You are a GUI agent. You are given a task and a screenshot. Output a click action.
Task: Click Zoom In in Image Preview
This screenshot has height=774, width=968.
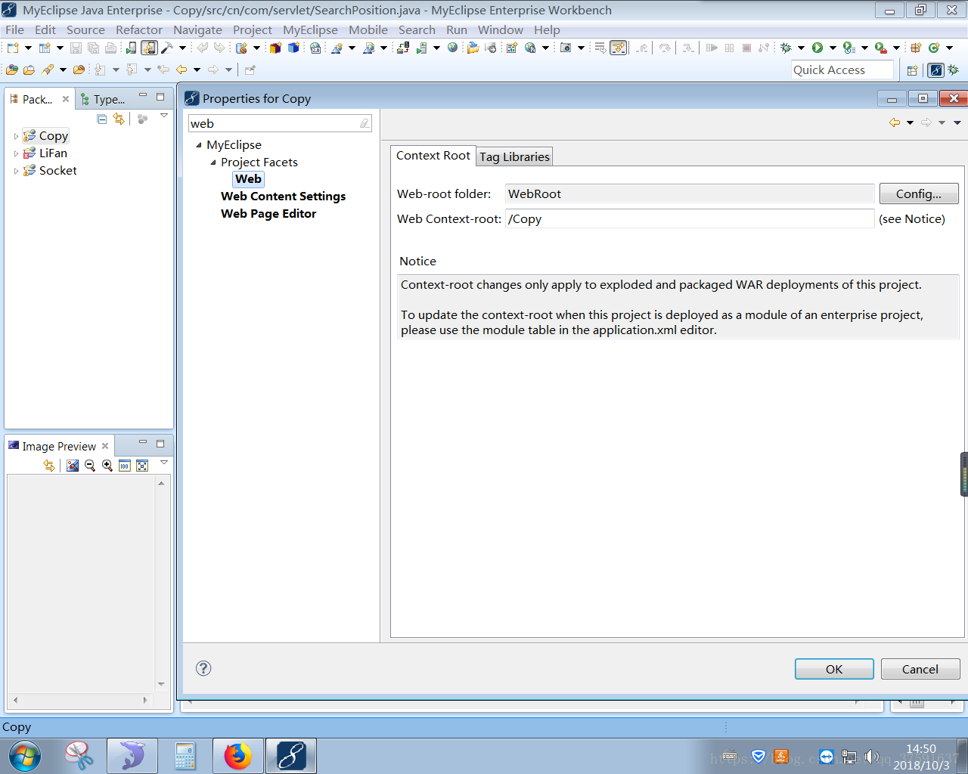click(107, 466)
